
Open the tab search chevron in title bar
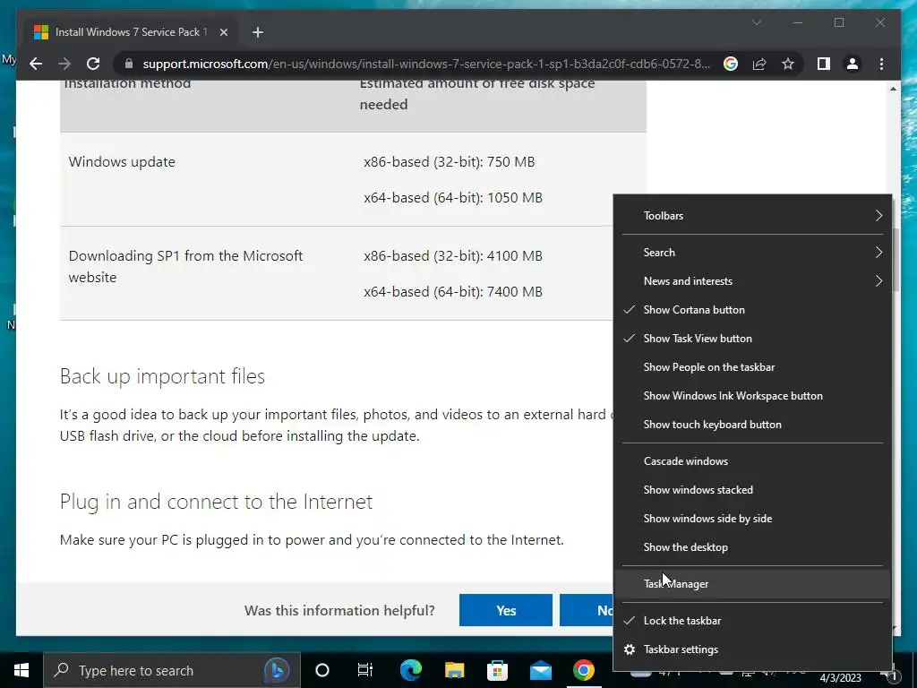point(756,22)
